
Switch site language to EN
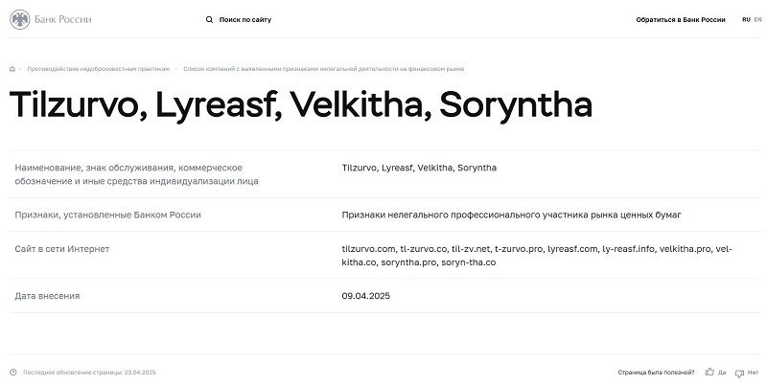pyautogui.click(x=757, y=19)
